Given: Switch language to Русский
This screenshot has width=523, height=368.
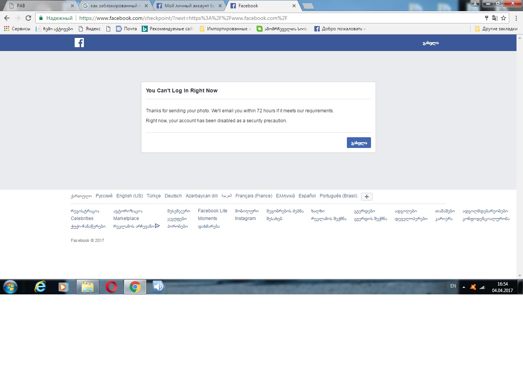Looking at the screenshot, I should tap(104, 196).
